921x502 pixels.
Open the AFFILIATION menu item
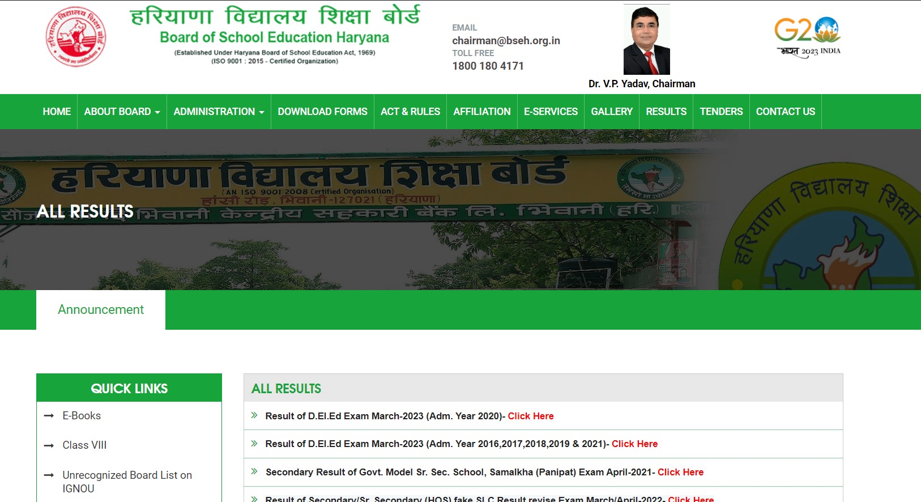(x=481, y=112)
